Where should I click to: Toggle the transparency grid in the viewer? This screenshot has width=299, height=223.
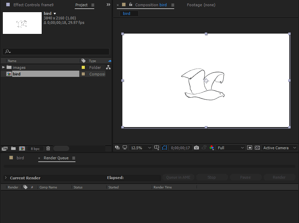coord(257,148)
